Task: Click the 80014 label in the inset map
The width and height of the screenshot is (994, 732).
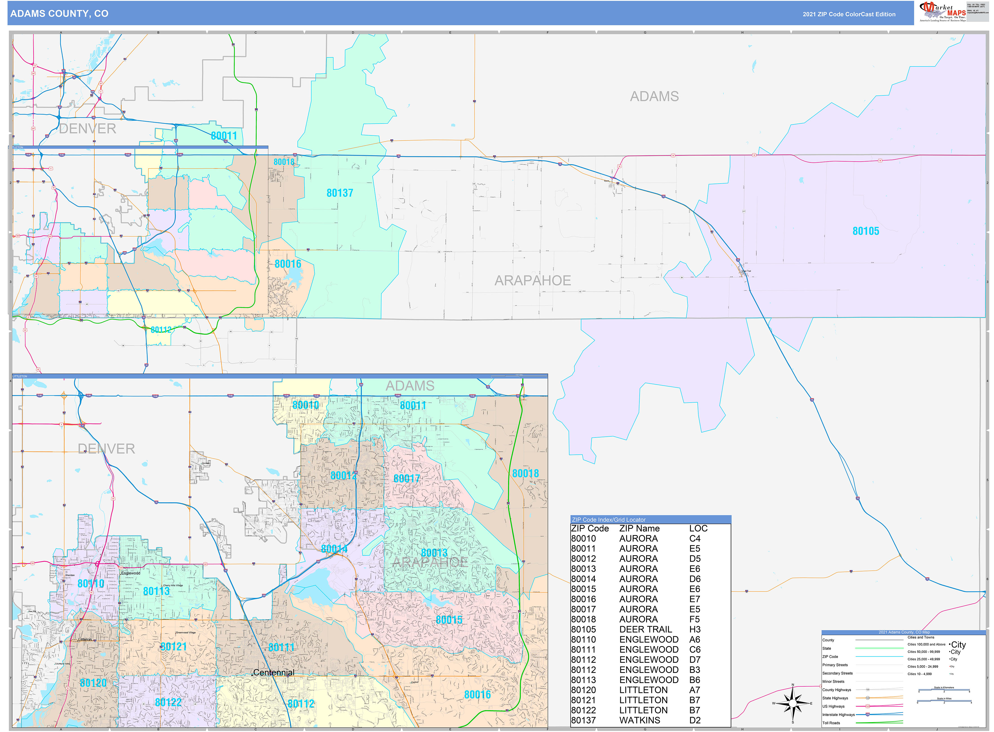Action: [x=334, y=549]
